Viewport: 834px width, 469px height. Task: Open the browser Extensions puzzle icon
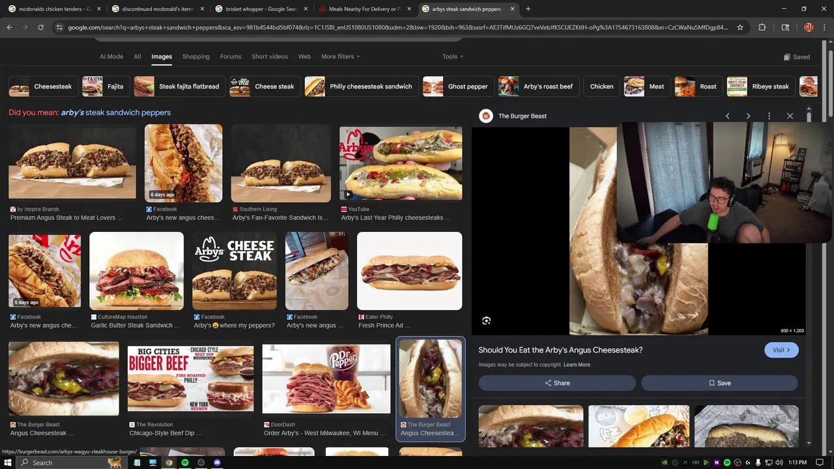click(x=762, y=27)
